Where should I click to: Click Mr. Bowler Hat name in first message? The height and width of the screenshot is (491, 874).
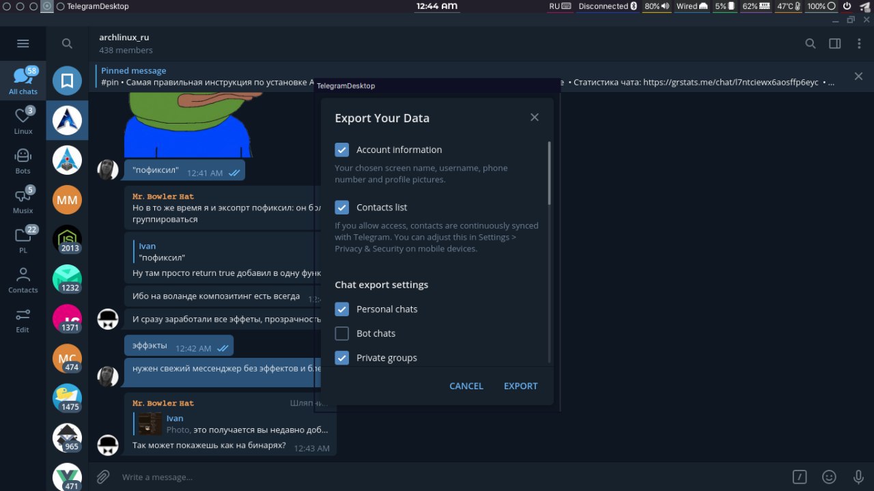pos(163,196)
